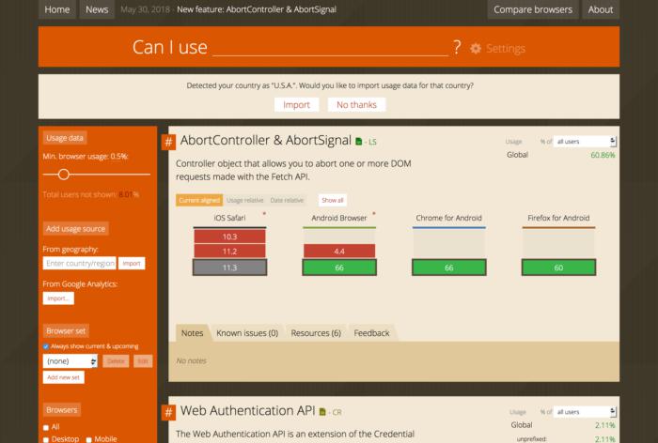Select the Notes tab

pyautogui.click(x=192, y=333)
